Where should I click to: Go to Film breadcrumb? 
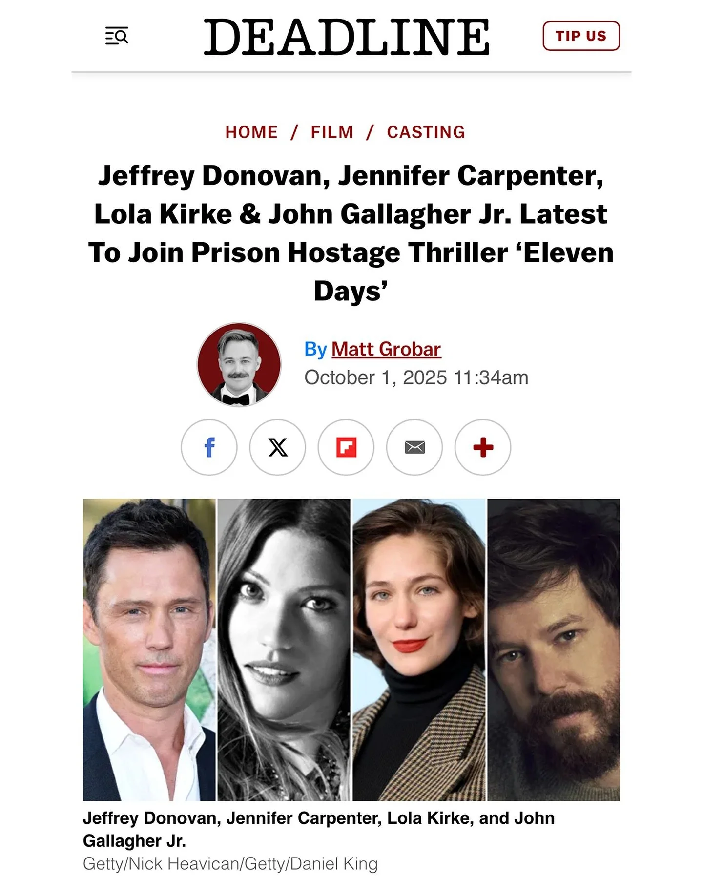tap(332, 132)
